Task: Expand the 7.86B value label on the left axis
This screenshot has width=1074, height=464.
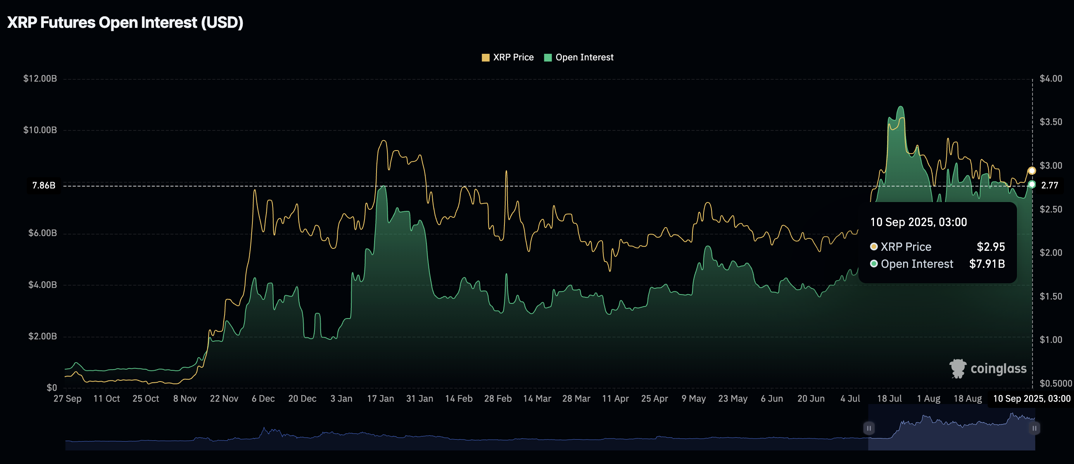Action: click(x=44, y=185)
